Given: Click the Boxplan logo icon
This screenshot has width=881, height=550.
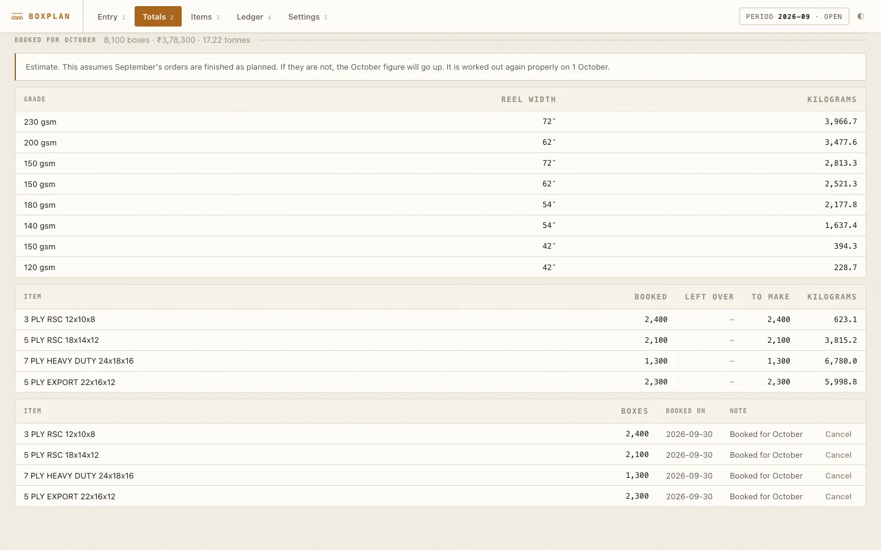Looking at the screenshot, I should pyautogui.click(x=17, y=16).
